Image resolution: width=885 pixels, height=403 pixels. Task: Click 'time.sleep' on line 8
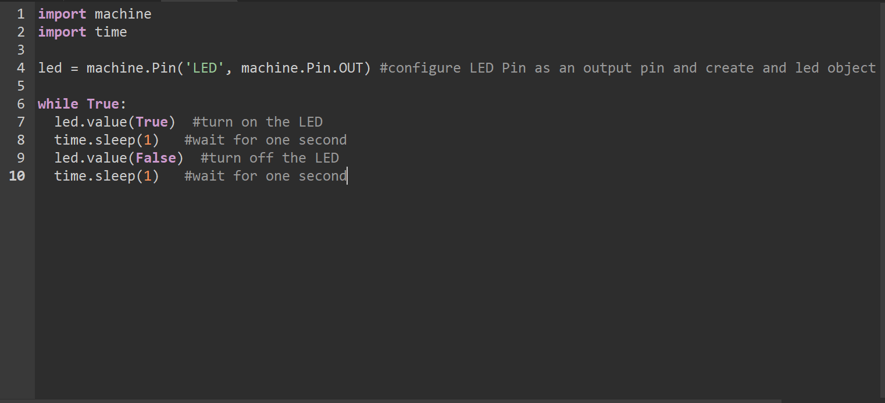tap(94, 140)
